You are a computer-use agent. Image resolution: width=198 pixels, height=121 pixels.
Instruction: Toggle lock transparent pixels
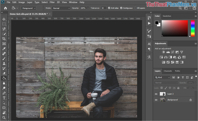click(x=162, y=88)
